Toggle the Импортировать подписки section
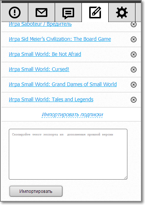 point(72,115)
